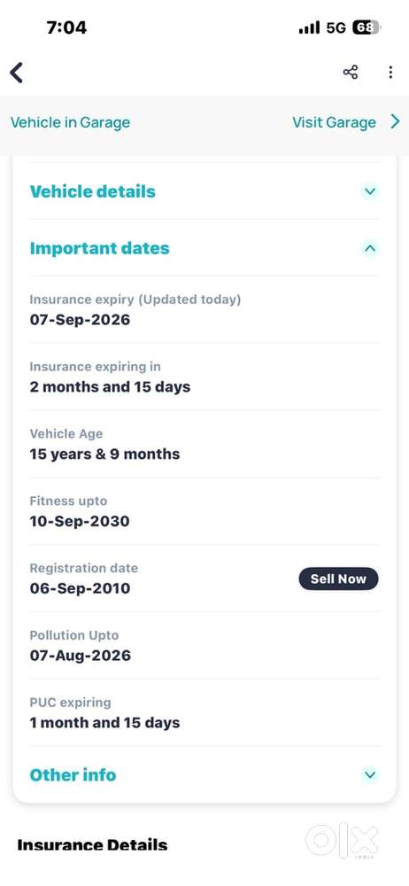Collapse the Important dates section chevron
Viewport: 409px width, 886px height.
coord(370,248)
